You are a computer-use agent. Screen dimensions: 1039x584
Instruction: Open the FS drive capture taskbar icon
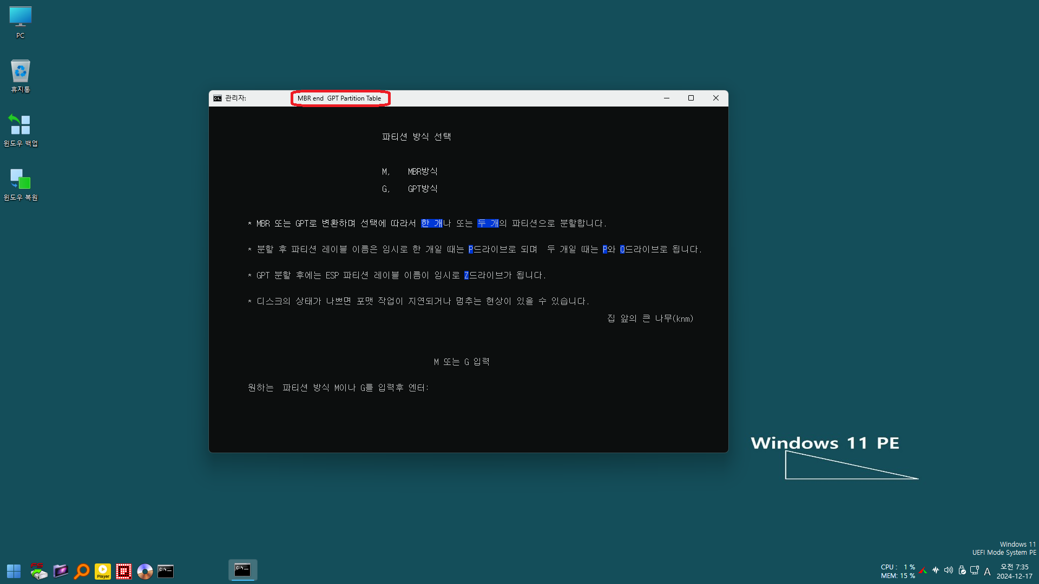(x=38, y=571)
